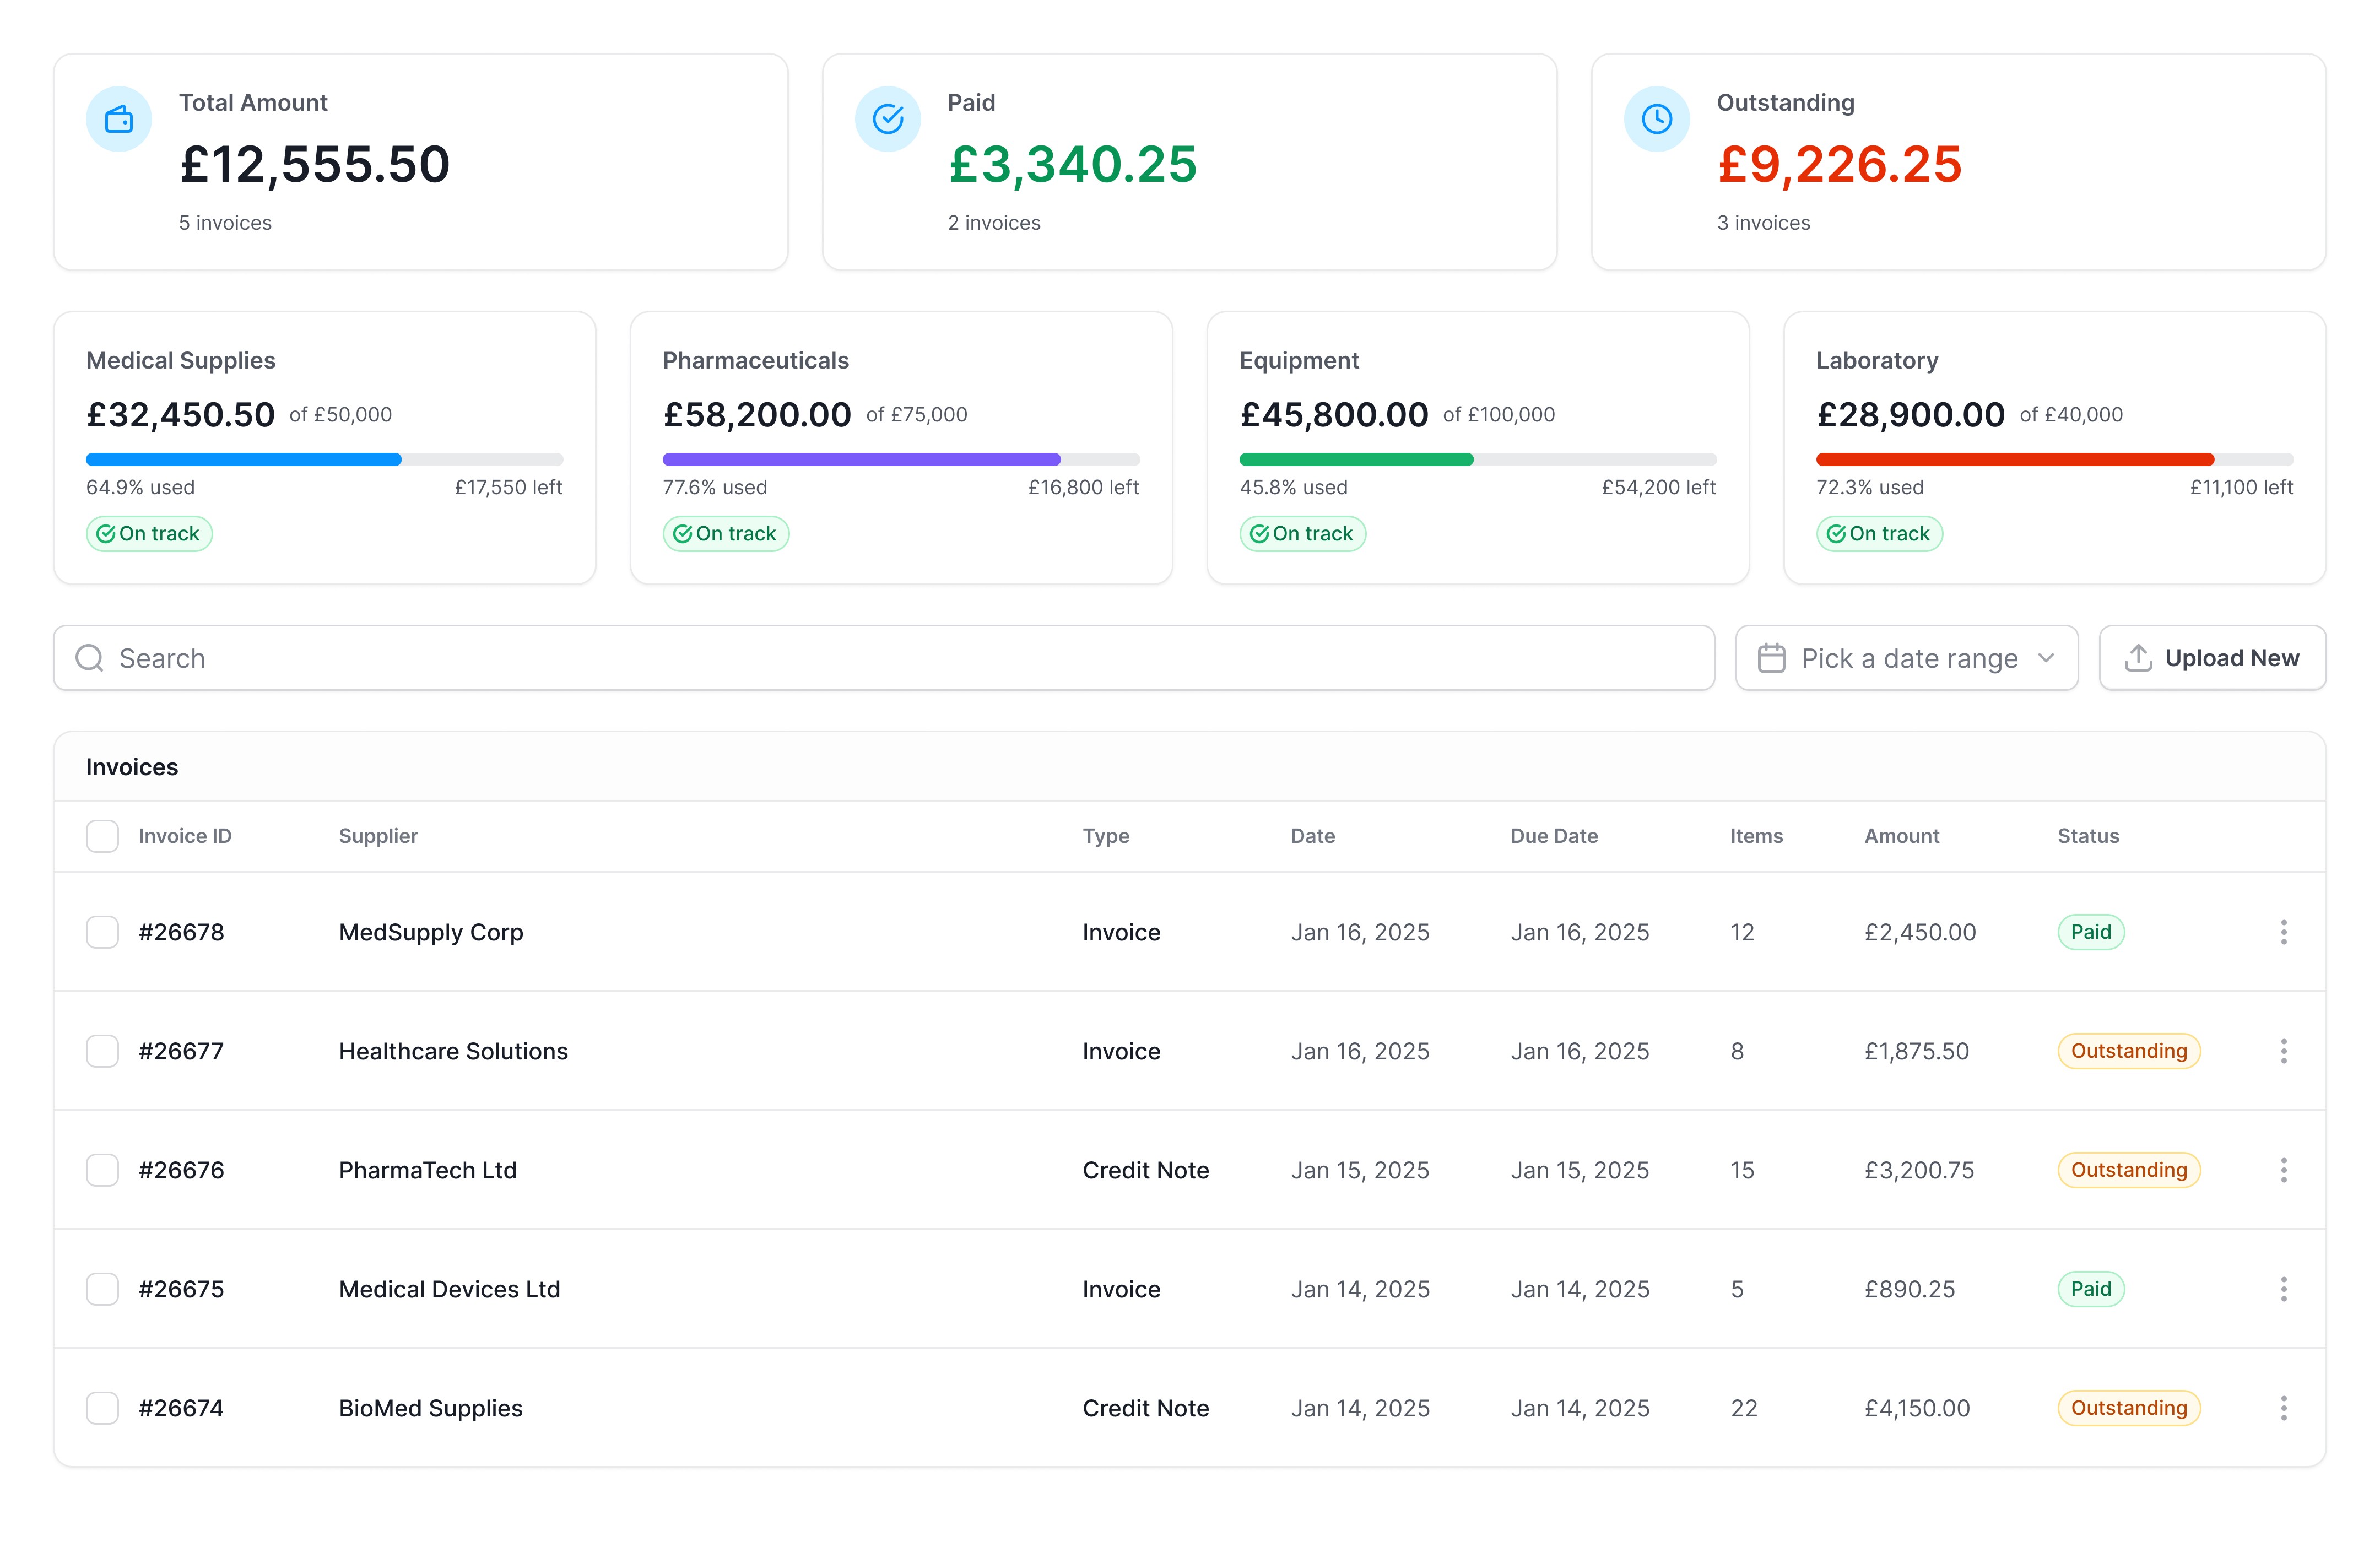Open the three-dot menu for invoice #26678

coord(2283,932)
